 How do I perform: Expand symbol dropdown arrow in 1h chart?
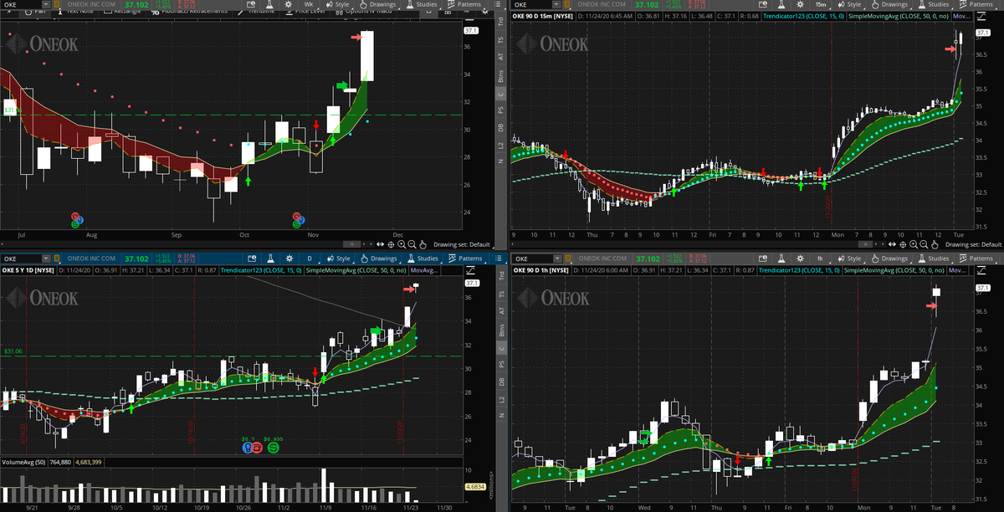[557, 259]
